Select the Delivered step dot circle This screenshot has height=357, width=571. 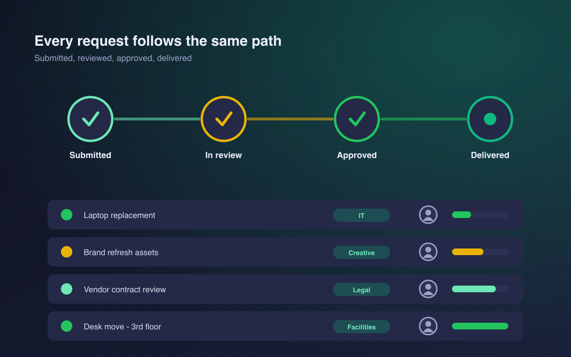tap(490, 119)
